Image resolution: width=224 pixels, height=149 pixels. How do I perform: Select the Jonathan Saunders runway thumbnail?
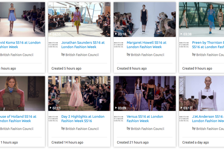click(x=79, y=19)
